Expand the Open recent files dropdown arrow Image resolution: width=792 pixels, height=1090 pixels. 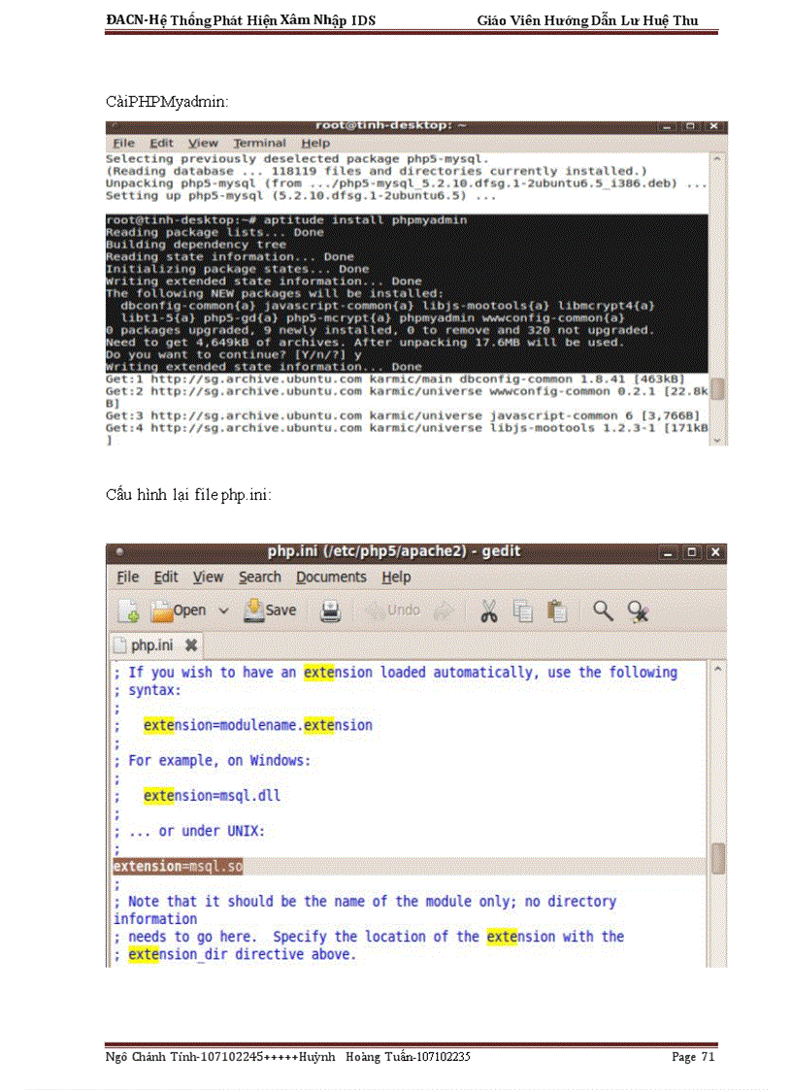223,611
